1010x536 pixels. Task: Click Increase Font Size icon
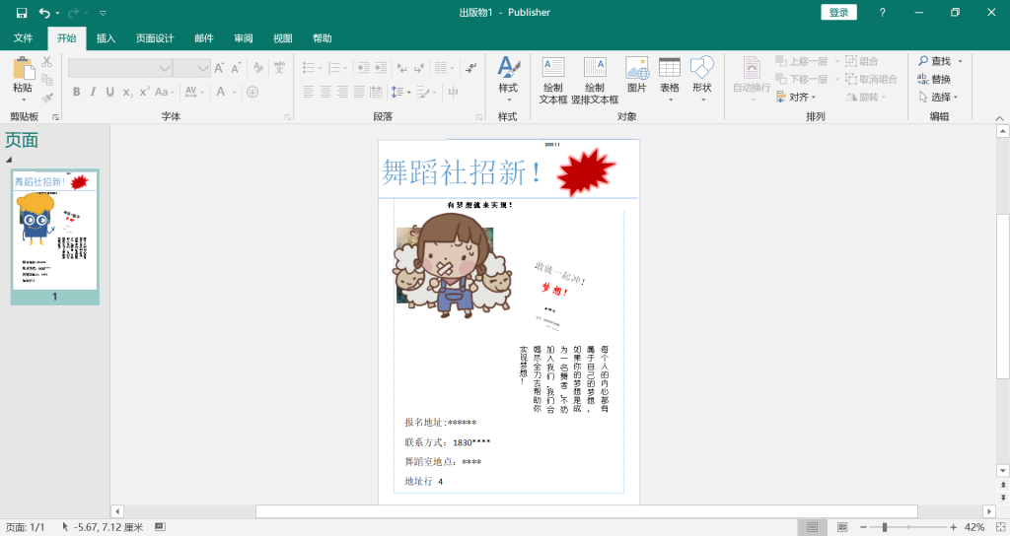click(x=219, y=68)
